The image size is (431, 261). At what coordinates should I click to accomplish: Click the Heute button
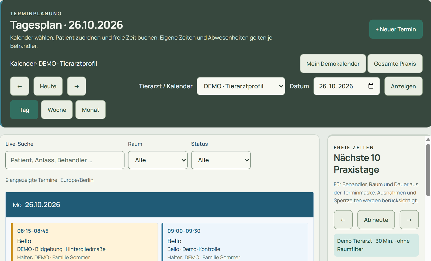click(x=48, y=86)
